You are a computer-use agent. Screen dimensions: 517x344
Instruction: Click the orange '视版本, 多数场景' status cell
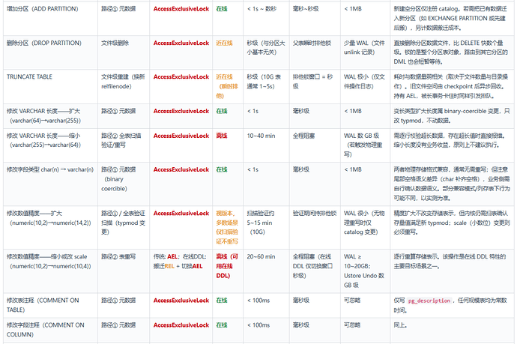pyautogui.click(x=228, y=227)
